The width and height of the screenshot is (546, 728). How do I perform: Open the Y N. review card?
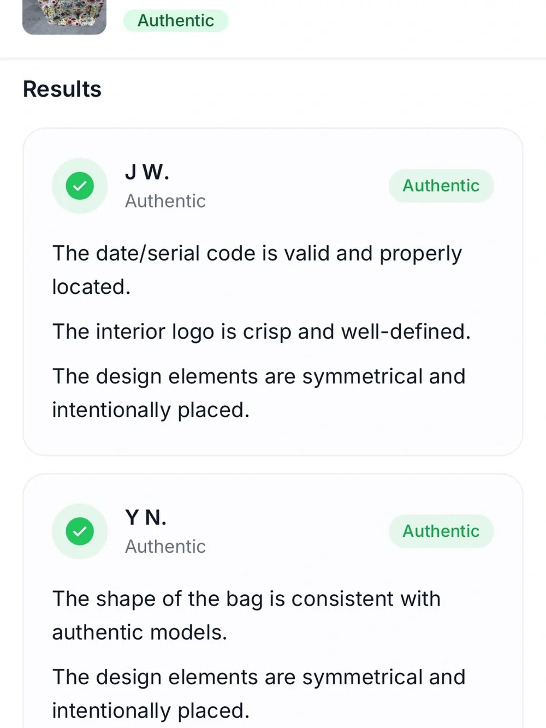pyautogui.click(x=273, y=601)
